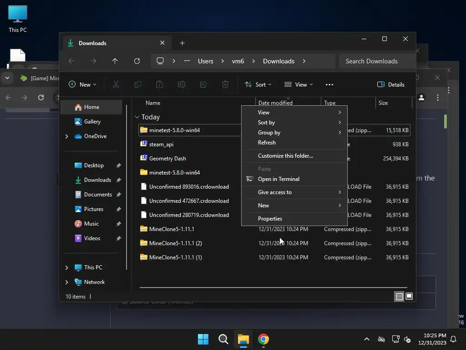Screen dimensions: 466x350
Task: Click Users in address breadcrumb
Action: coord(206,61)
